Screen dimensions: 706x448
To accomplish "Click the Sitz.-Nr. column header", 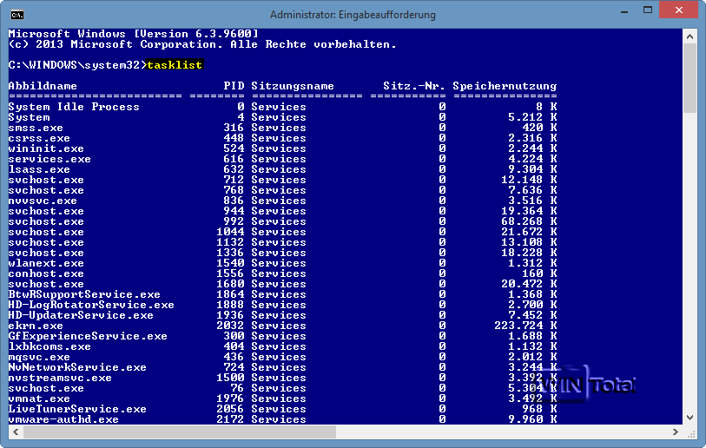I will [414, 86].
